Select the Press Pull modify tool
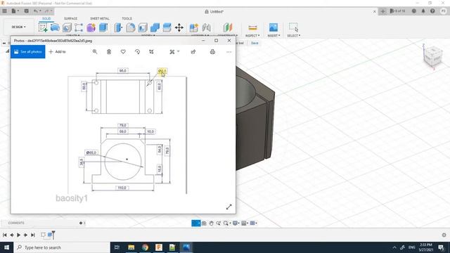 coord(118,27)
